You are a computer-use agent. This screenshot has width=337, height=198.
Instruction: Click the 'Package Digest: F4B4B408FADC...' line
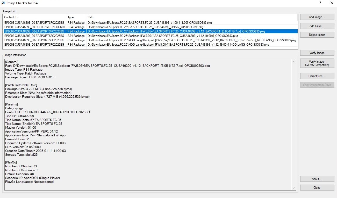coord(30,77)
